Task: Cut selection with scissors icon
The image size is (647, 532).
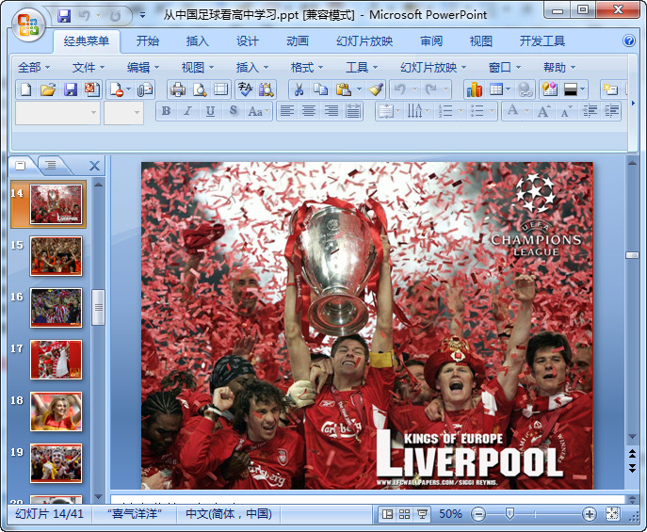Action: 299,89
